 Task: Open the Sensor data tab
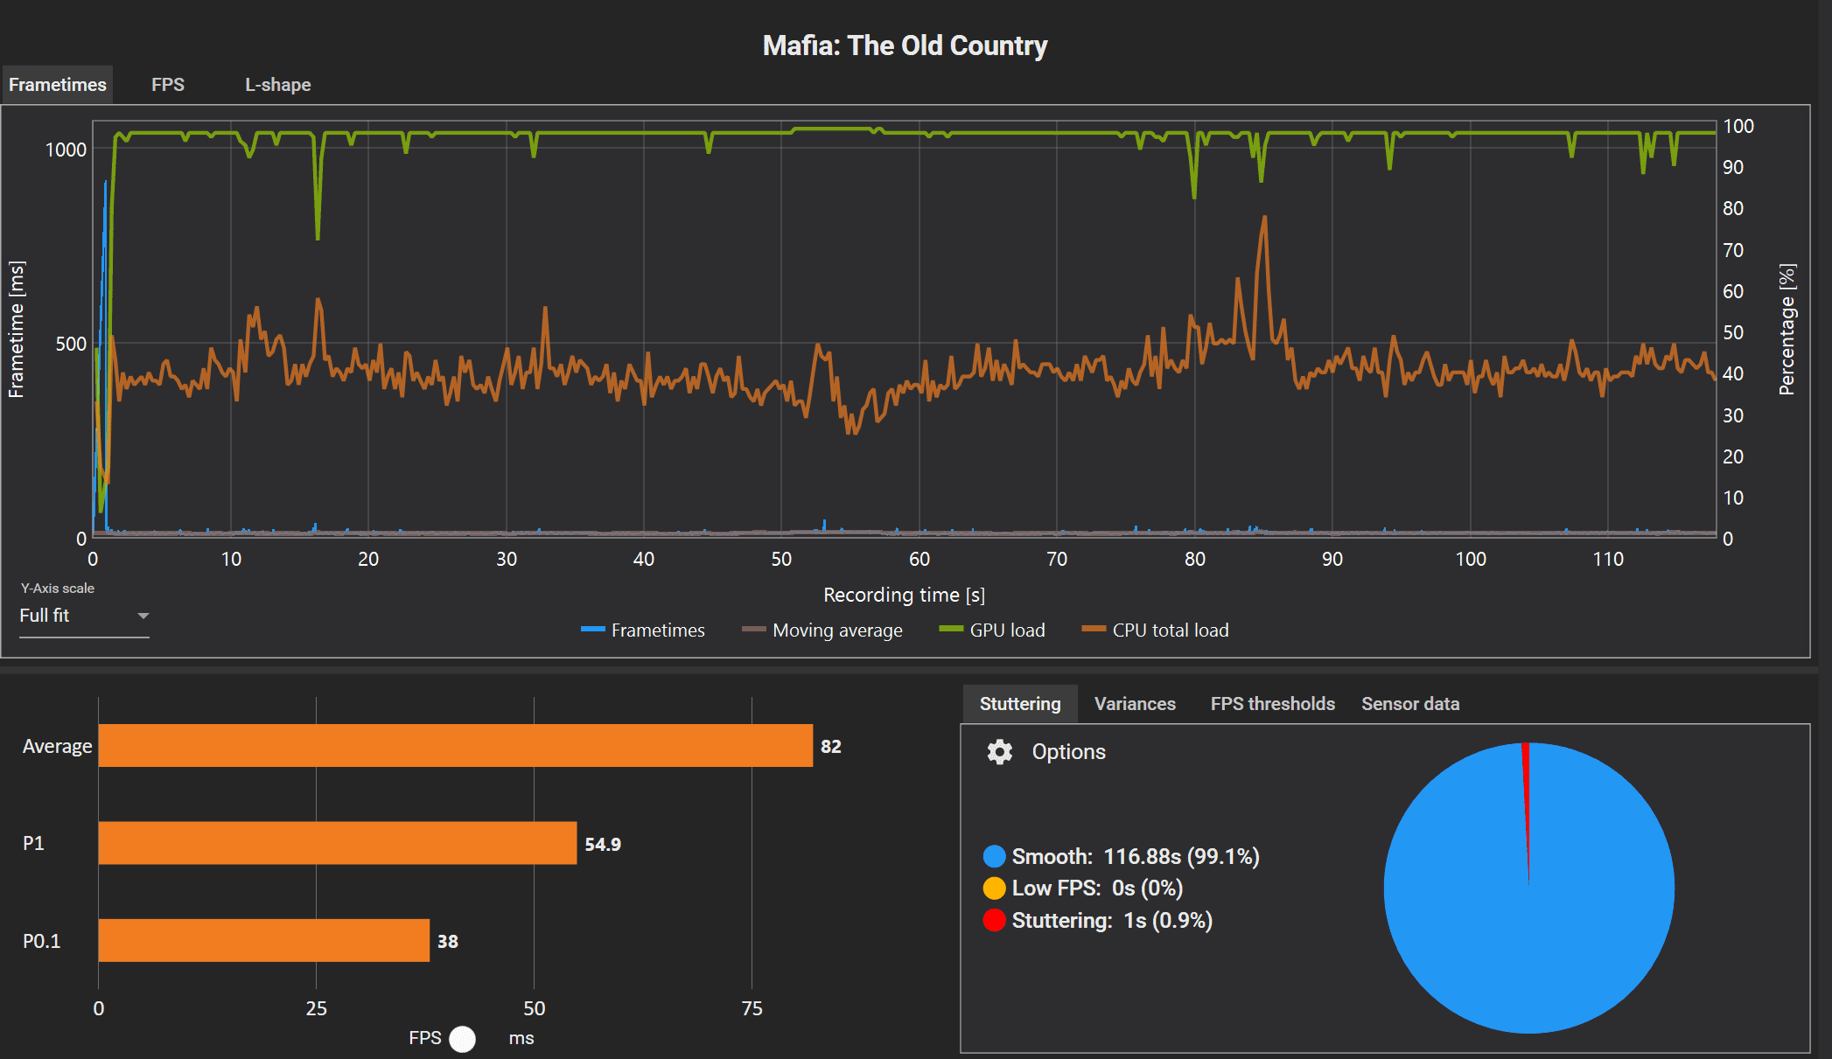pyautogui.click(x=1409, y=704)
